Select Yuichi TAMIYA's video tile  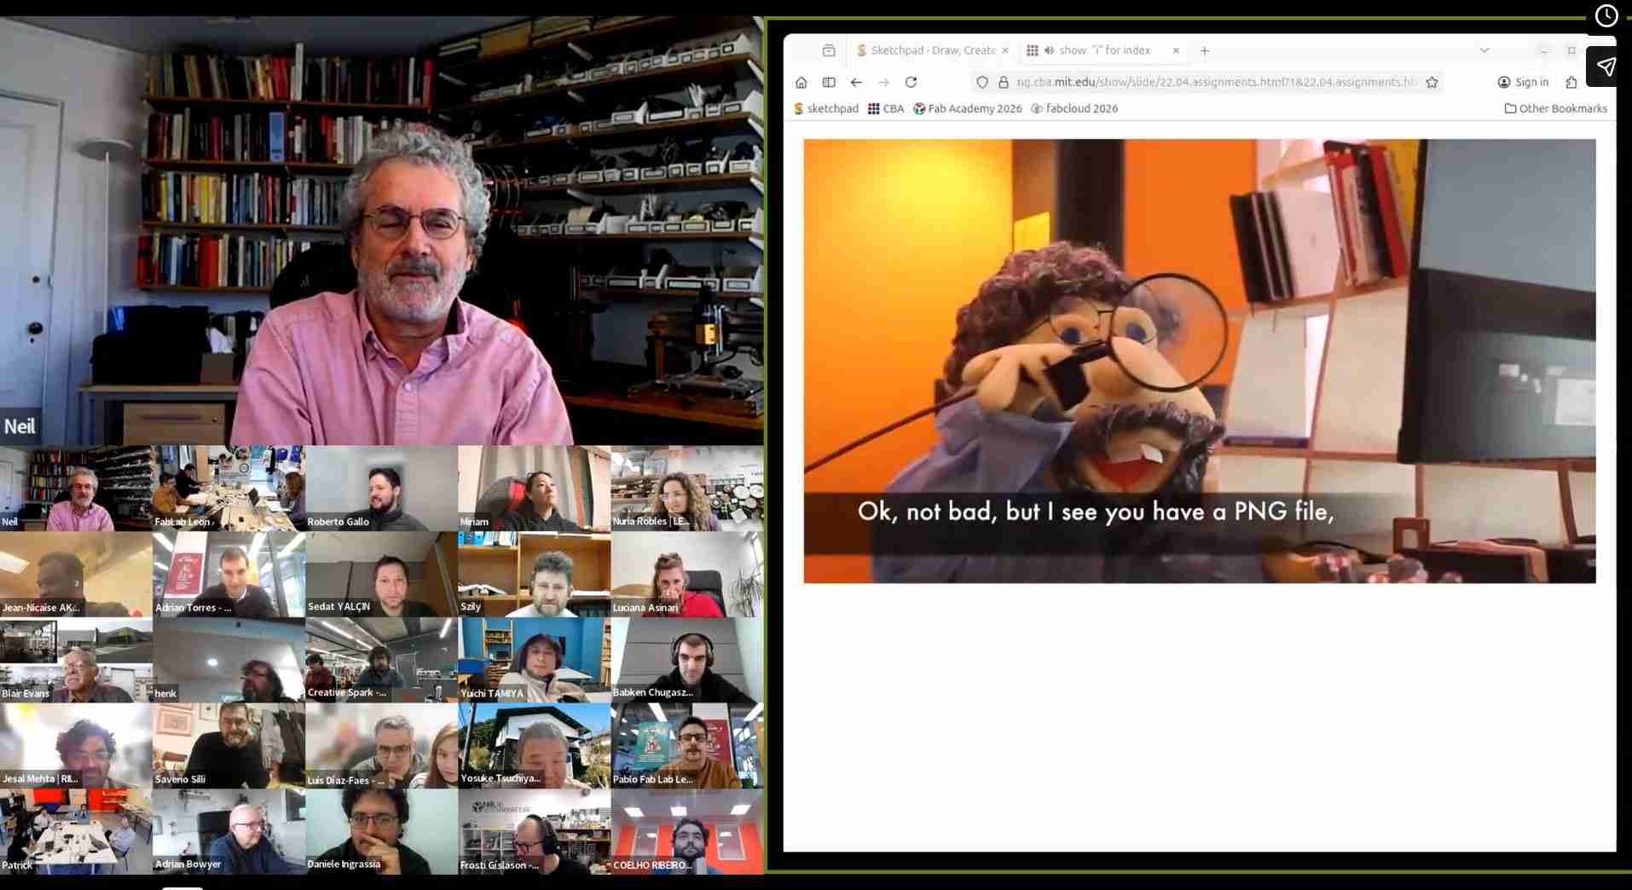534,661
